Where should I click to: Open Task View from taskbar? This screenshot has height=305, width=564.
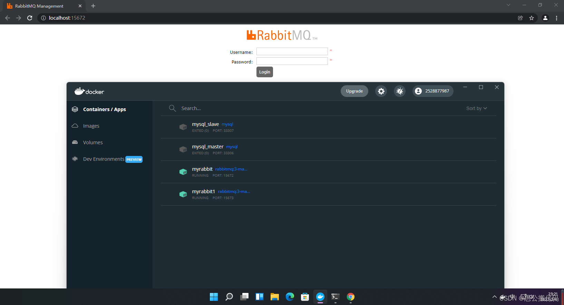tap(244, 297)
